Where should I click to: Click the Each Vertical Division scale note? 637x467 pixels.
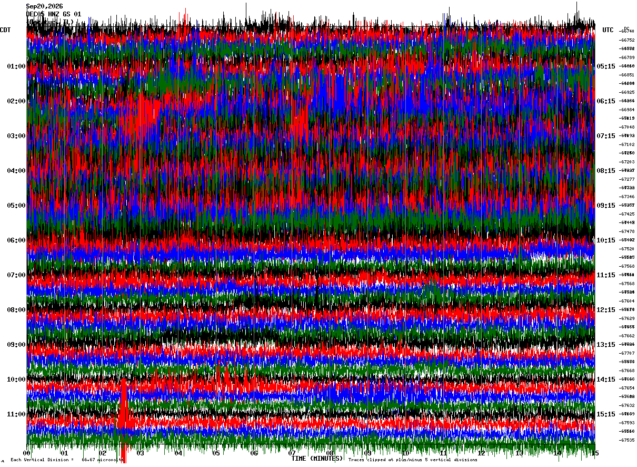click(x=66, y=460)
